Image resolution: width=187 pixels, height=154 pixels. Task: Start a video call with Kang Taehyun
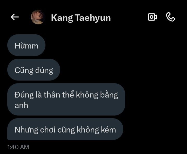[x=152, y=17]
